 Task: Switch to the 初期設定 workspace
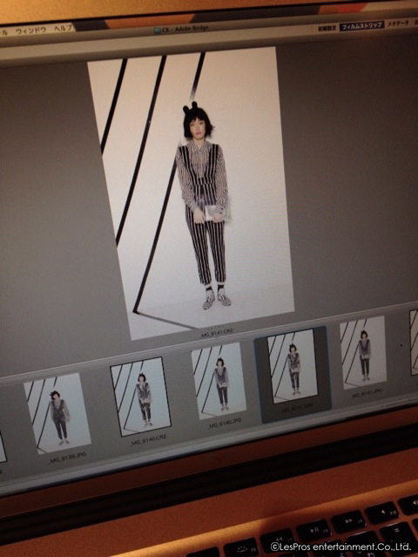point(327,28)
